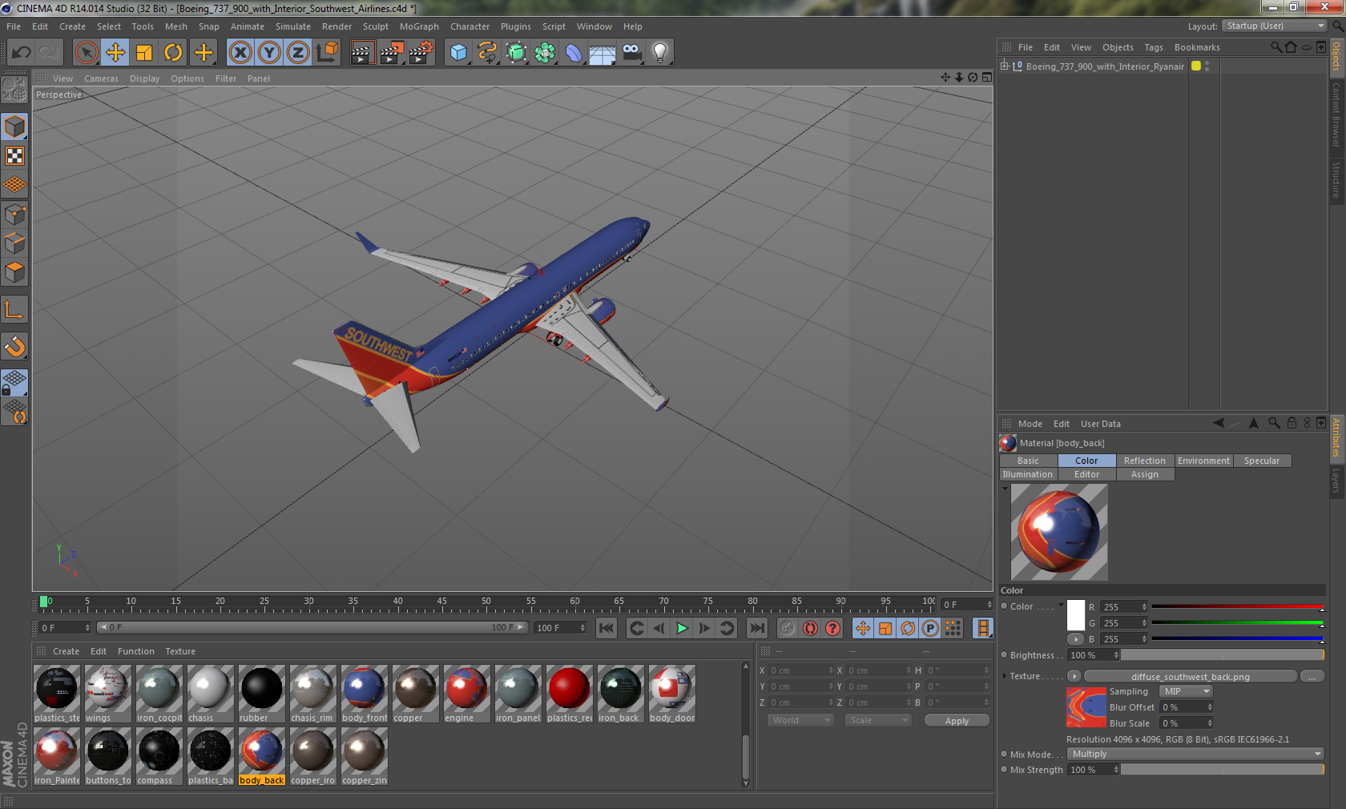Click the texture arrow menu button

(1074, 676)
